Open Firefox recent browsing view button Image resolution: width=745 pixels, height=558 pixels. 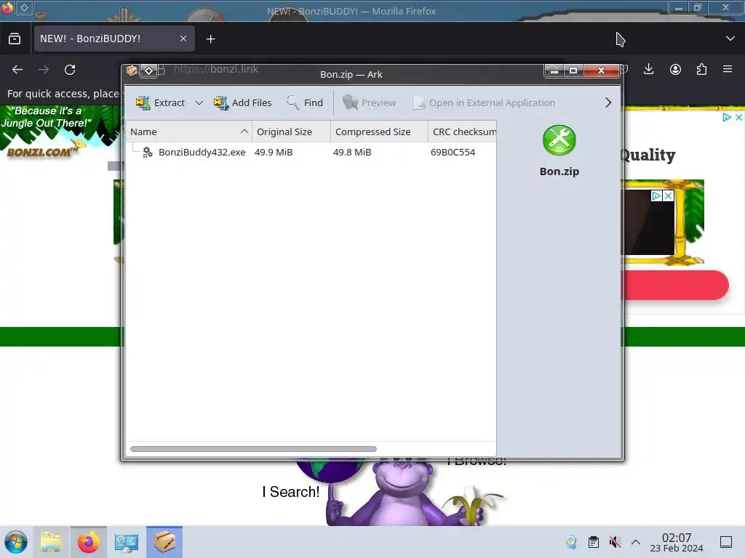(15, 39)
